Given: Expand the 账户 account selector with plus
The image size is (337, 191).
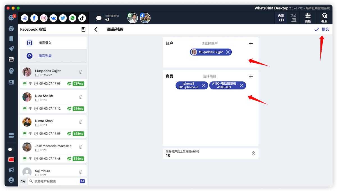Looking at the screenshot, I should [251, 43].
